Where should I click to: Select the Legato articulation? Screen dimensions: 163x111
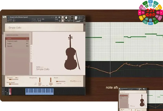tap(17, 39)
